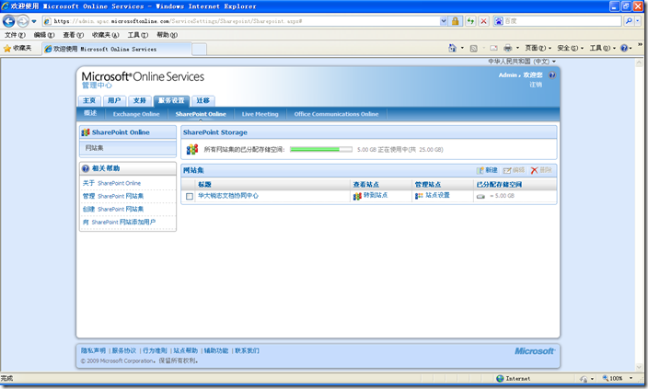The width and height of the screenshot is (648, 389).
Task: Open the 安全 command bar menu
Action: [x=571, y=48]
